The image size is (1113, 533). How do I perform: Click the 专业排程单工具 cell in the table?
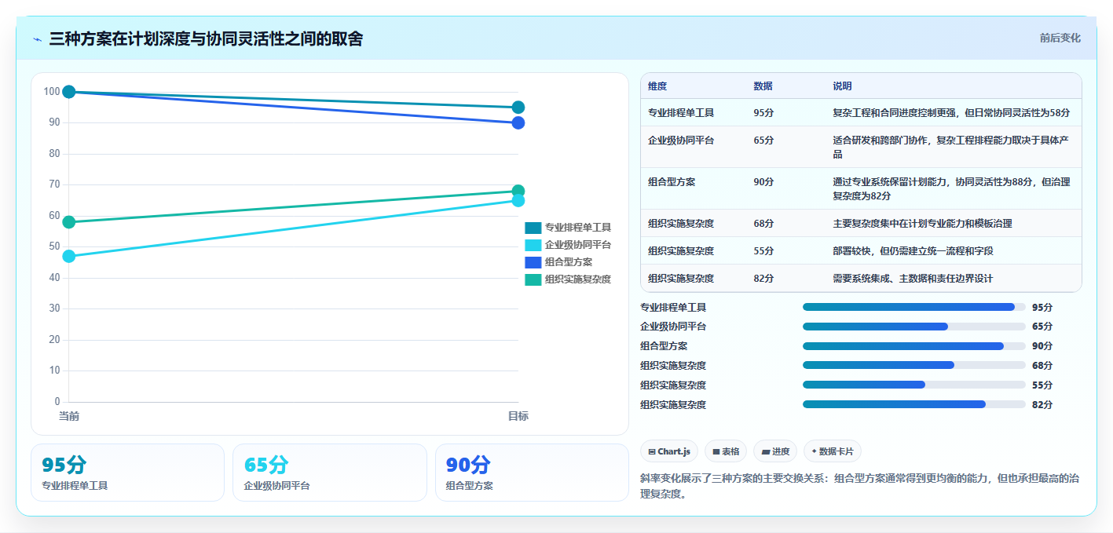pyautogui.click(x=681, y=113)
